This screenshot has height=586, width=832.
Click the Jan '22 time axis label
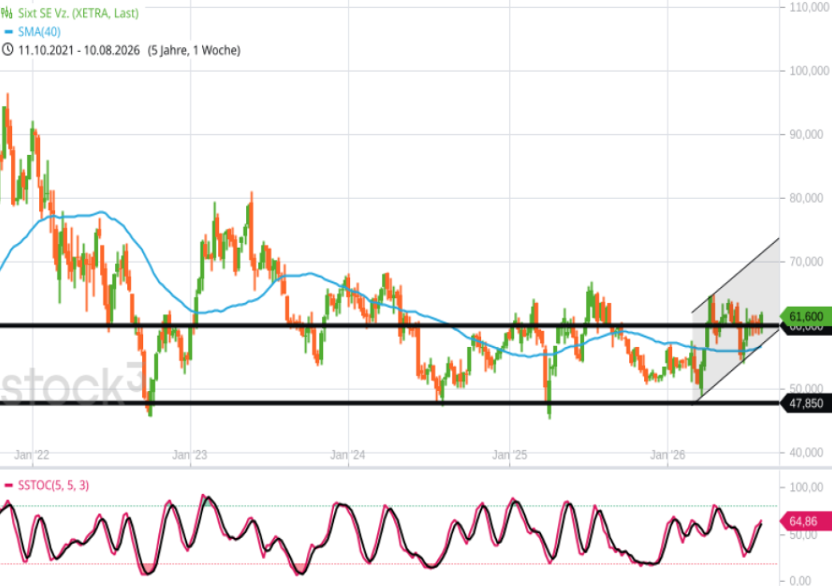point(32,455)
